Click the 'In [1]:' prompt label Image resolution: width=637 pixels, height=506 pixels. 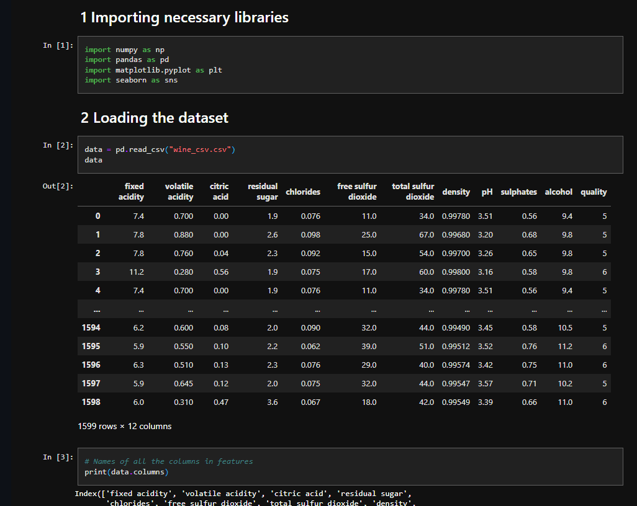click(x=58, y=45)
